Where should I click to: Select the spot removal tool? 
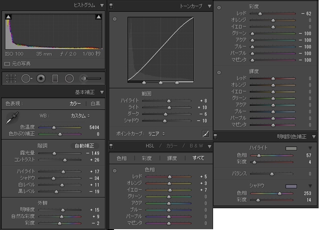[x=27, y=78]
